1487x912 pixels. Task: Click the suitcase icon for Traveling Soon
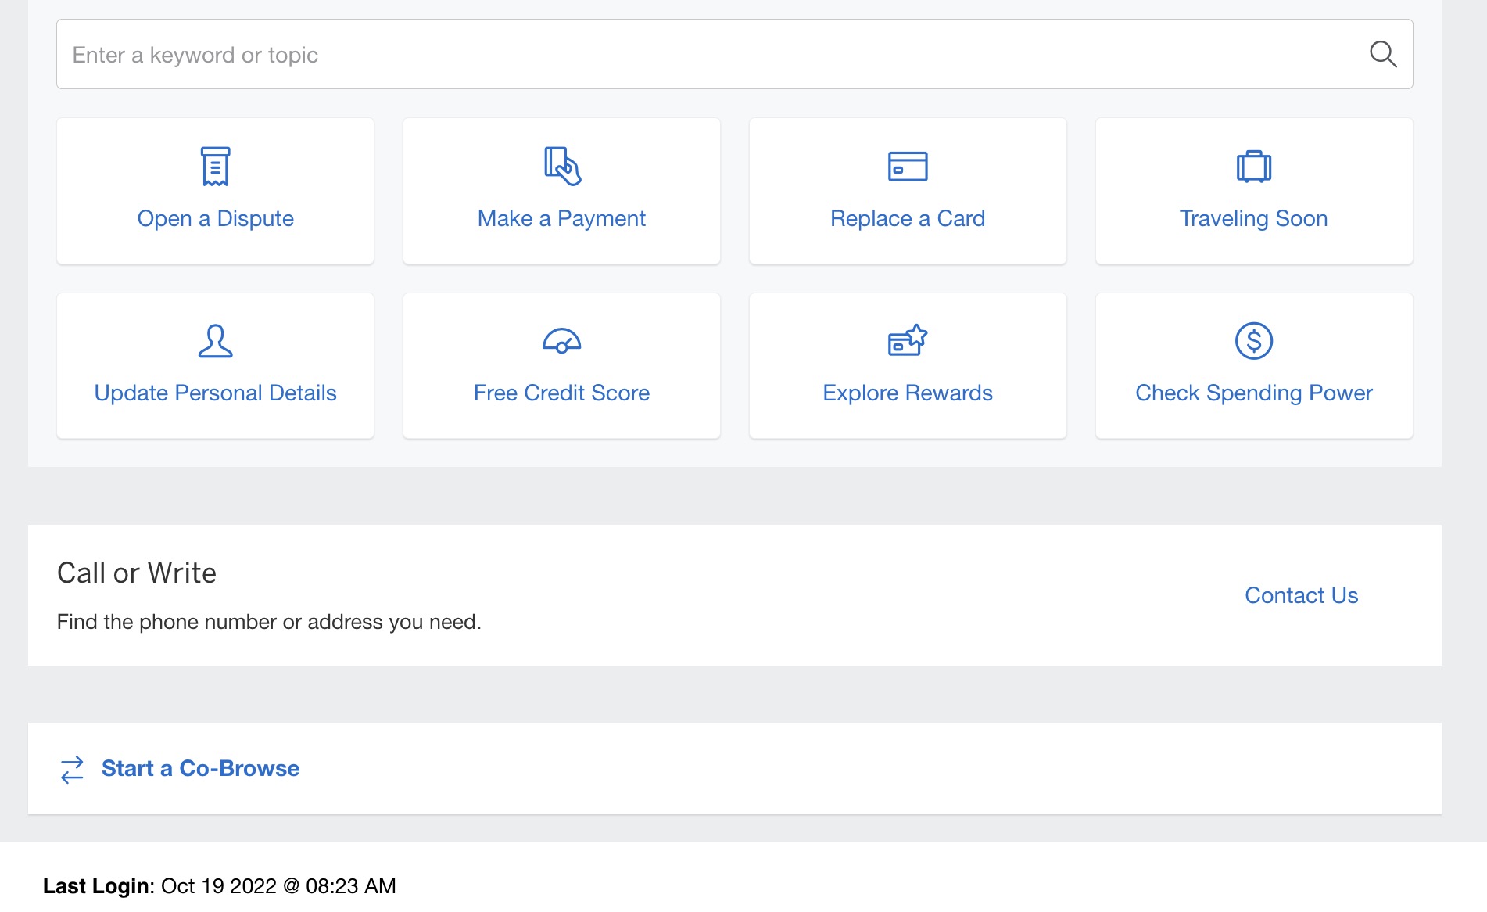(1254, 166)
